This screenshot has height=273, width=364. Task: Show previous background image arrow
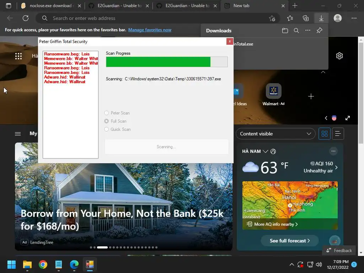tap(326, 118)
